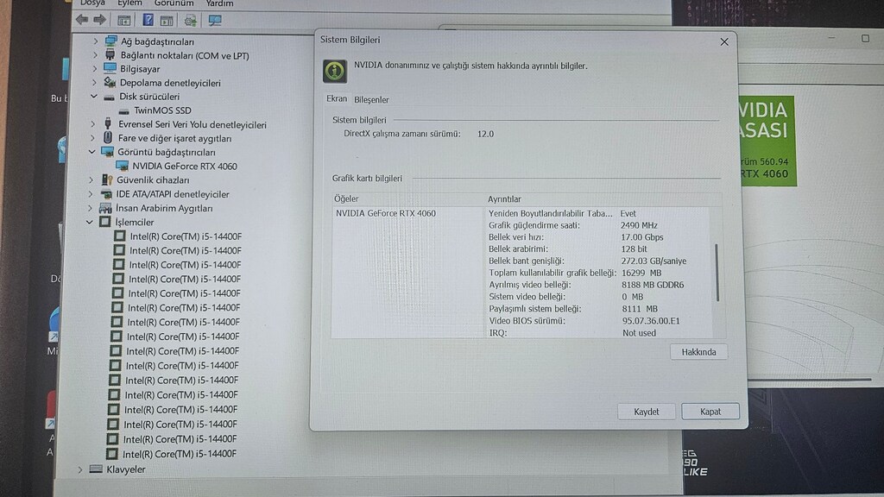
Task: Click the Ağ bağdaştırıcıları network icon
Action: pos(111,41)
